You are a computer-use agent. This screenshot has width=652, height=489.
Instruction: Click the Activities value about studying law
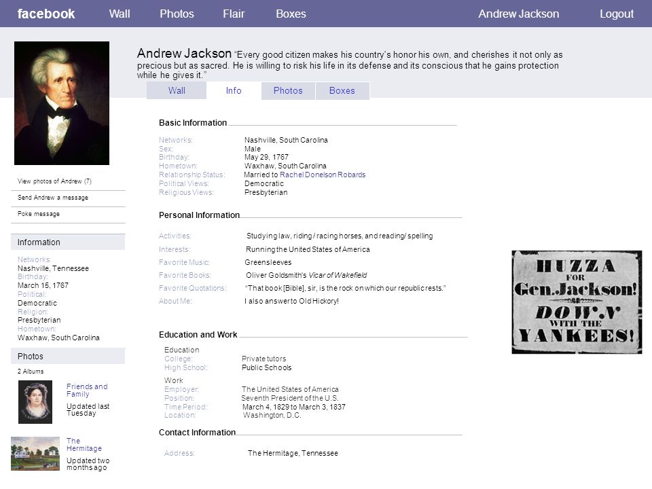(x=340, y=236)
